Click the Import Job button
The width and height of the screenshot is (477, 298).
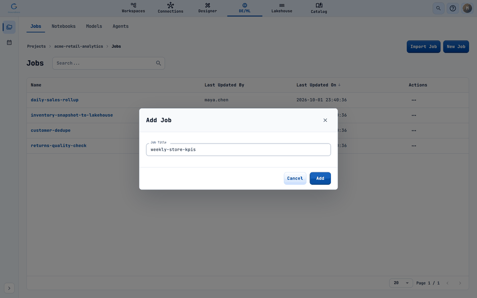[423, 47]
